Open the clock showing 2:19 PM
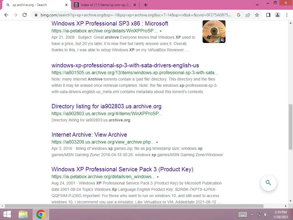293x220 pixels. pos(281,214)
